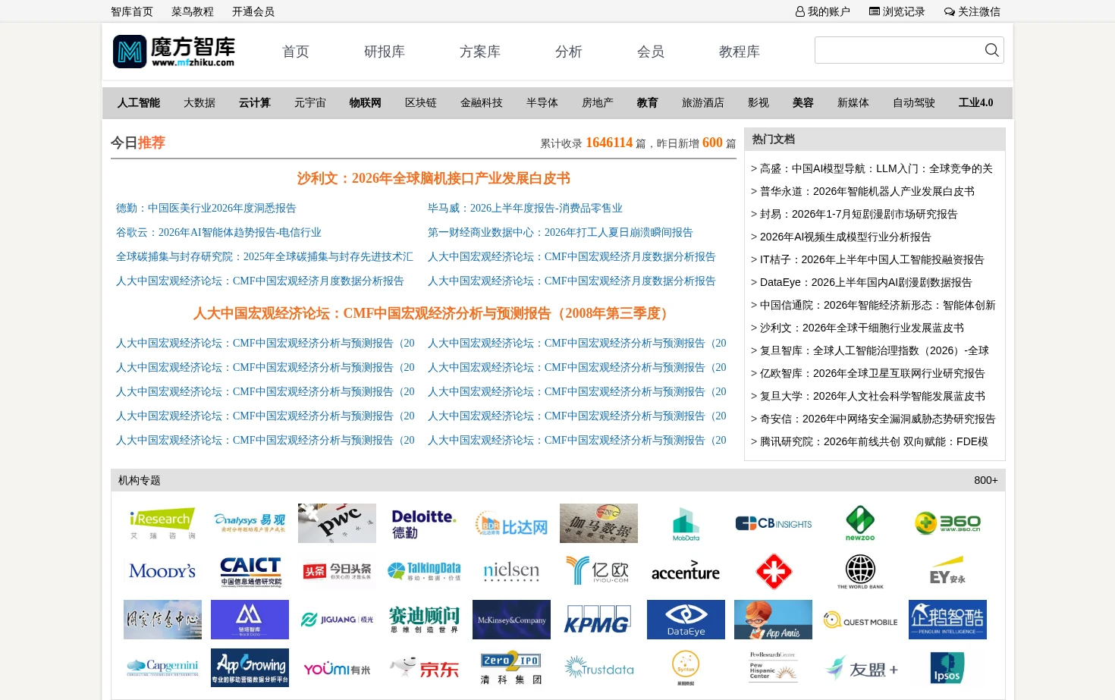Open the Deloitte 德勤 logo
Image resolution: width=1115 pixels, height=700 pixels.
tap(424, 523)
